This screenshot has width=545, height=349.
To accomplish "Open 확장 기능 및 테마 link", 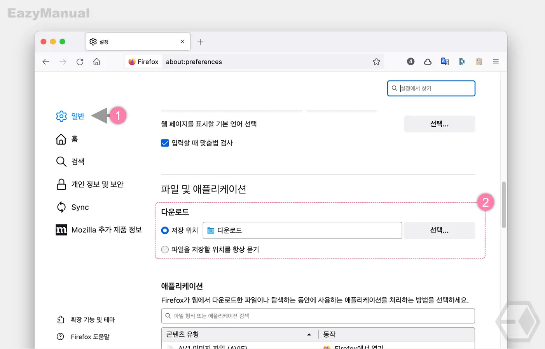I will 86,319.
